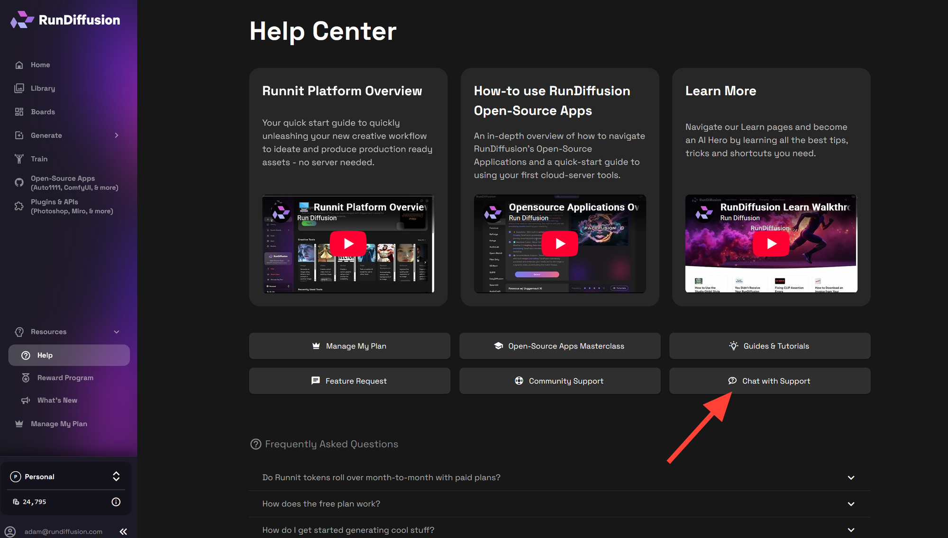Play the RunDiffusion Learn Walkthrough video
Image resolution: width=948 pixels, height=538 pixels.
click(x=771, y=243)
